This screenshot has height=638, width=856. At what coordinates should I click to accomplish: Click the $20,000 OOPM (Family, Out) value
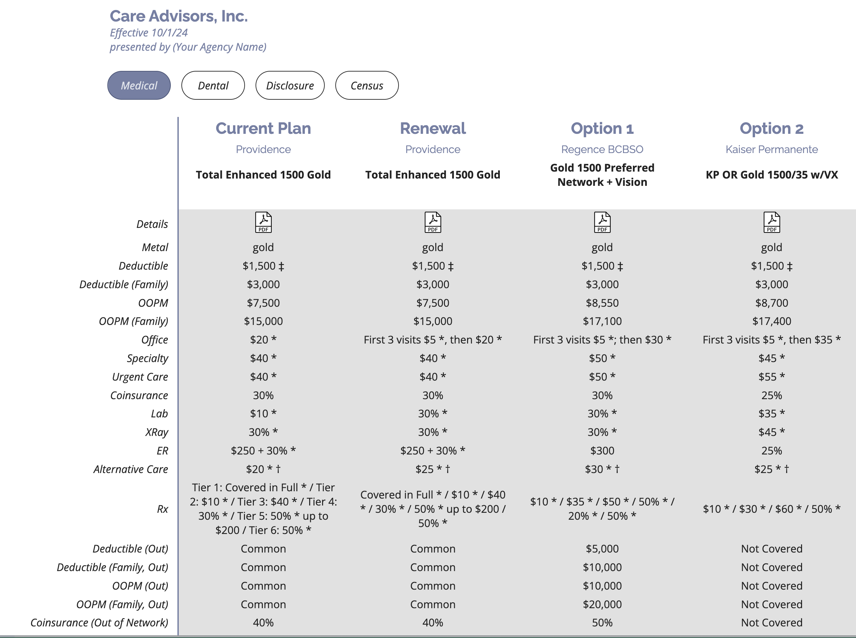(x=602, y=605)
